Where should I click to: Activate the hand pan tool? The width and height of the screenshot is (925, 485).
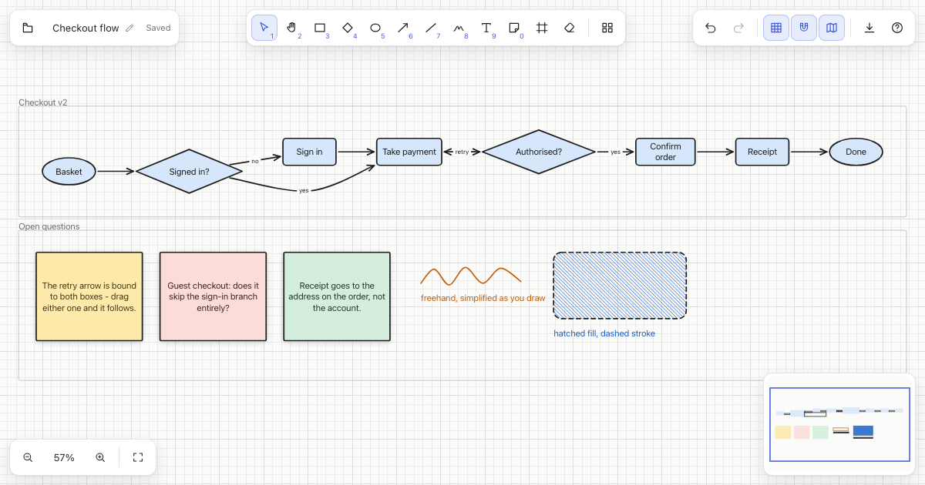click(292, 28)
